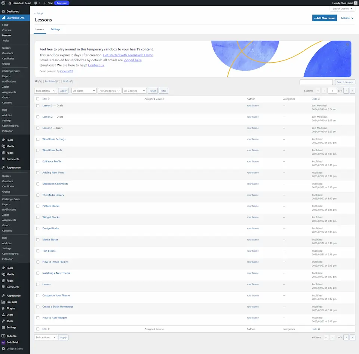The width and height of the screenshot is (359, 354).
Task: Click the Search Lessons button
Action: [x=345, y=82]
